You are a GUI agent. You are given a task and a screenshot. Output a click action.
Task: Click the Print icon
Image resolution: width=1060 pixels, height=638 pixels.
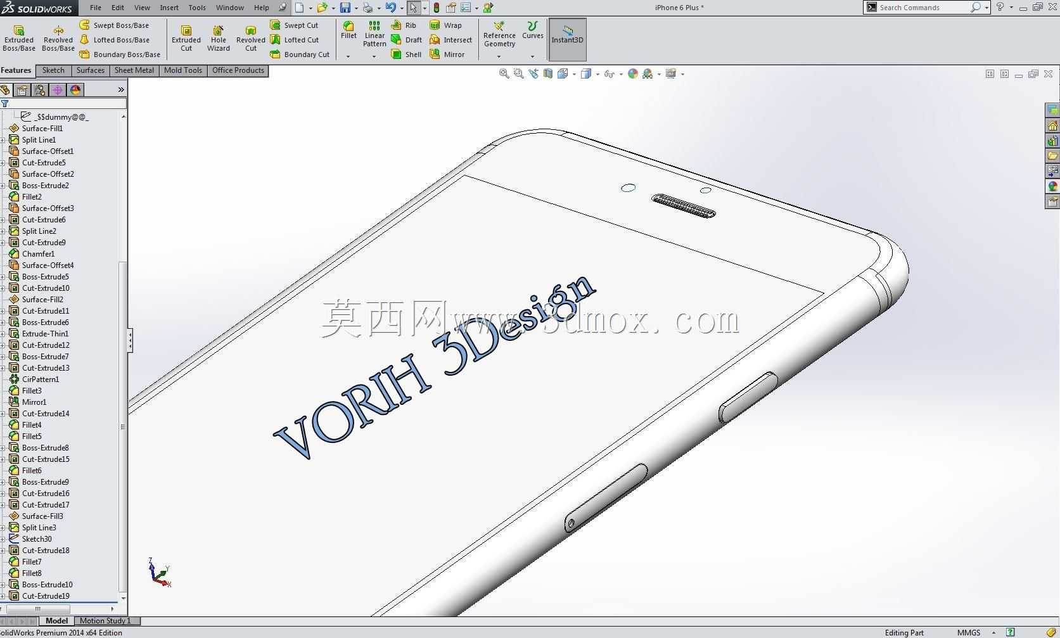[x=367, y=8]
